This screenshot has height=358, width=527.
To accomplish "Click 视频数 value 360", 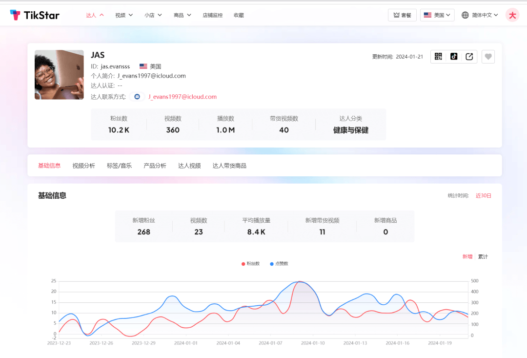I will (x=173, y=130).
